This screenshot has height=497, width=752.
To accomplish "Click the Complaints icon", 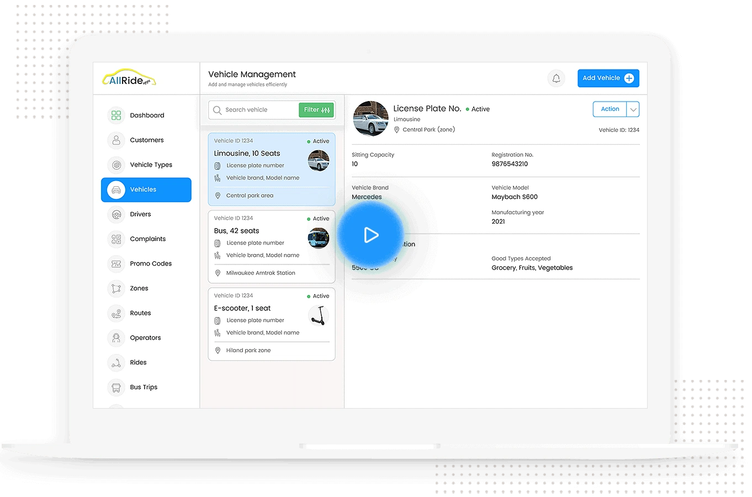I will click(116, 239).
